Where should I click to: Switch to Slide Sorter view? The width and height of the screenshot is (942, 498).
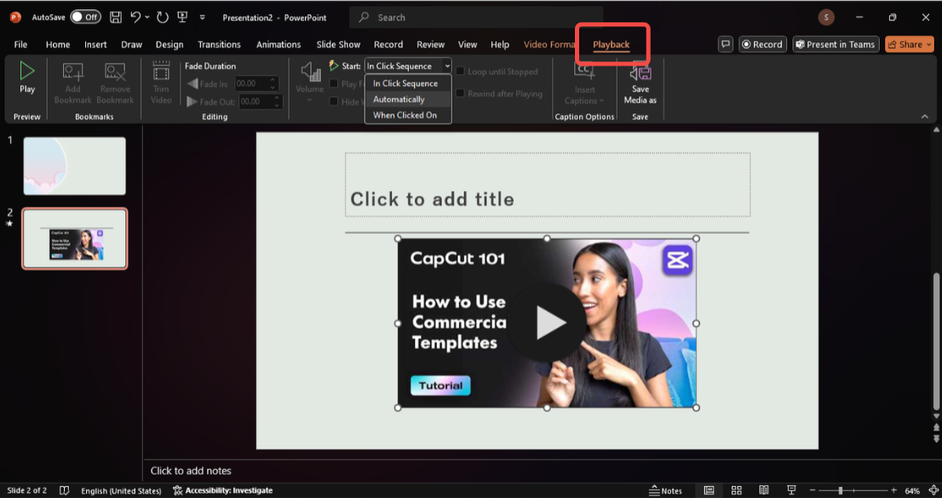click(737, 491)
